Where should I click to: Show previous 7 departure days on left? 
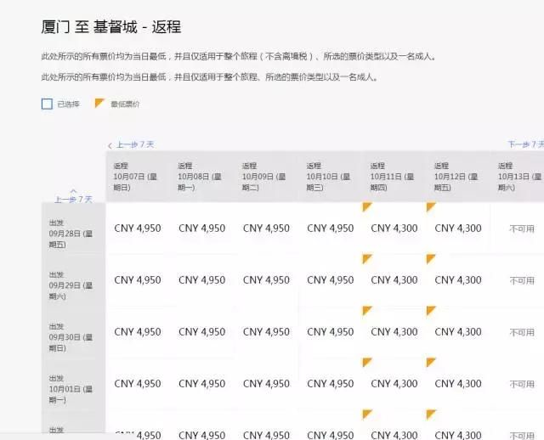point(73,196)
